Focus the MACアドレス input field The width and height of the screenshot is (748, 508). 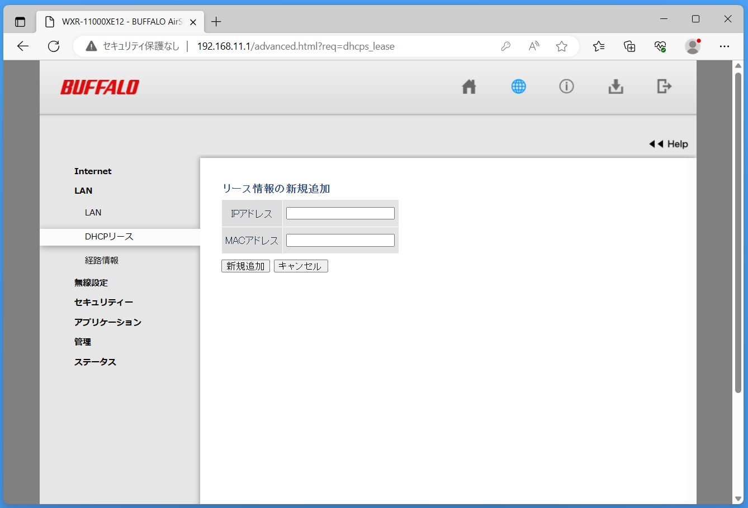[x=340, y=240]
